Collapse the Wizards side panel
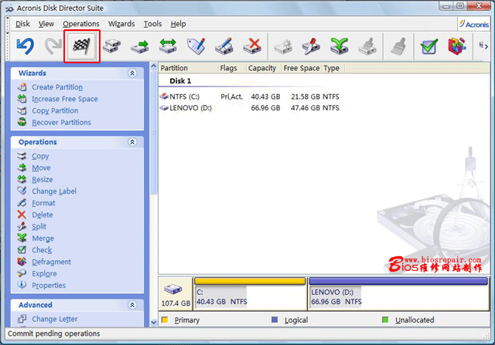 (x=132, y=73)
